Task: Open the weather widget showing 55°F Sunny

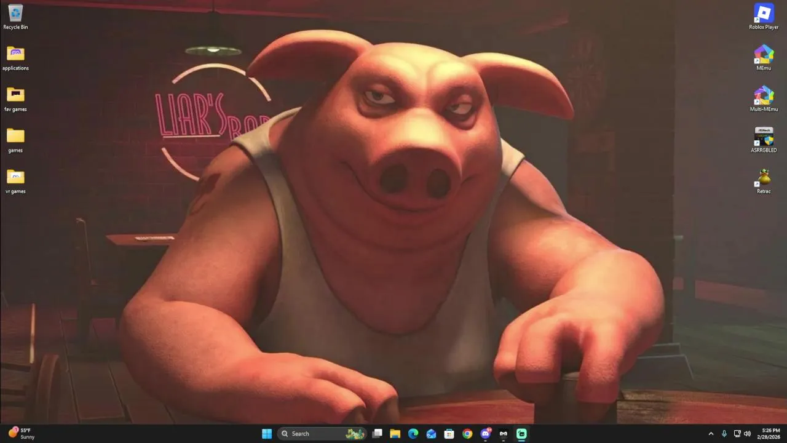Action: tap(22, 434)
